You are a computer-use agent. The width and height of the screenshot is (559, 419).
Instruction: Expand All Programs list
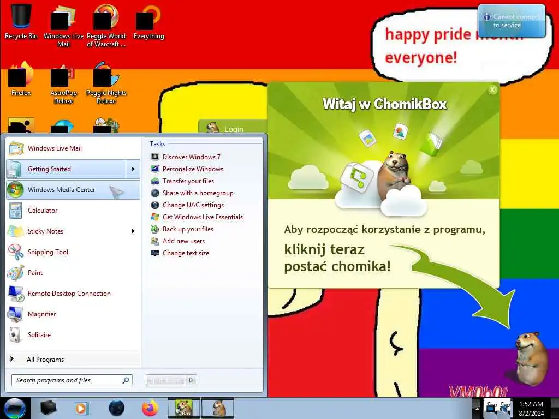pyautogui.click(x=73, y=359)
